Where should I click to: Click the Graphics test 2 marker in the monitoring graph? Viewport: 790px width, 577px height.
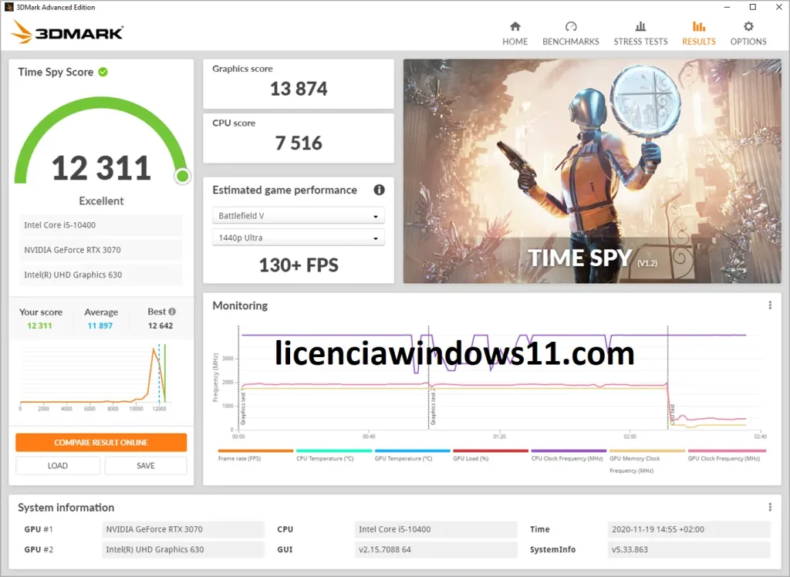(x=433, y=408)
